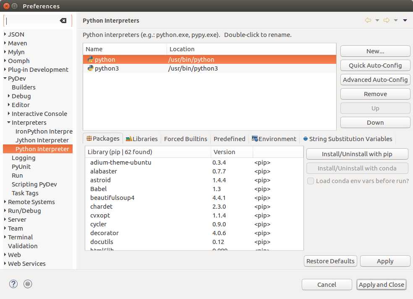Switch to the Packages tab

pyautogui.click(x=103, y=139)
